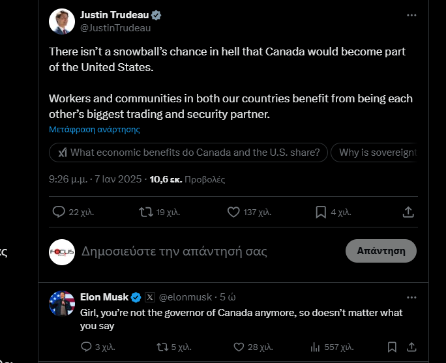
Task: Bookmark Justin Trudeau's post
Action: point(321,212)
